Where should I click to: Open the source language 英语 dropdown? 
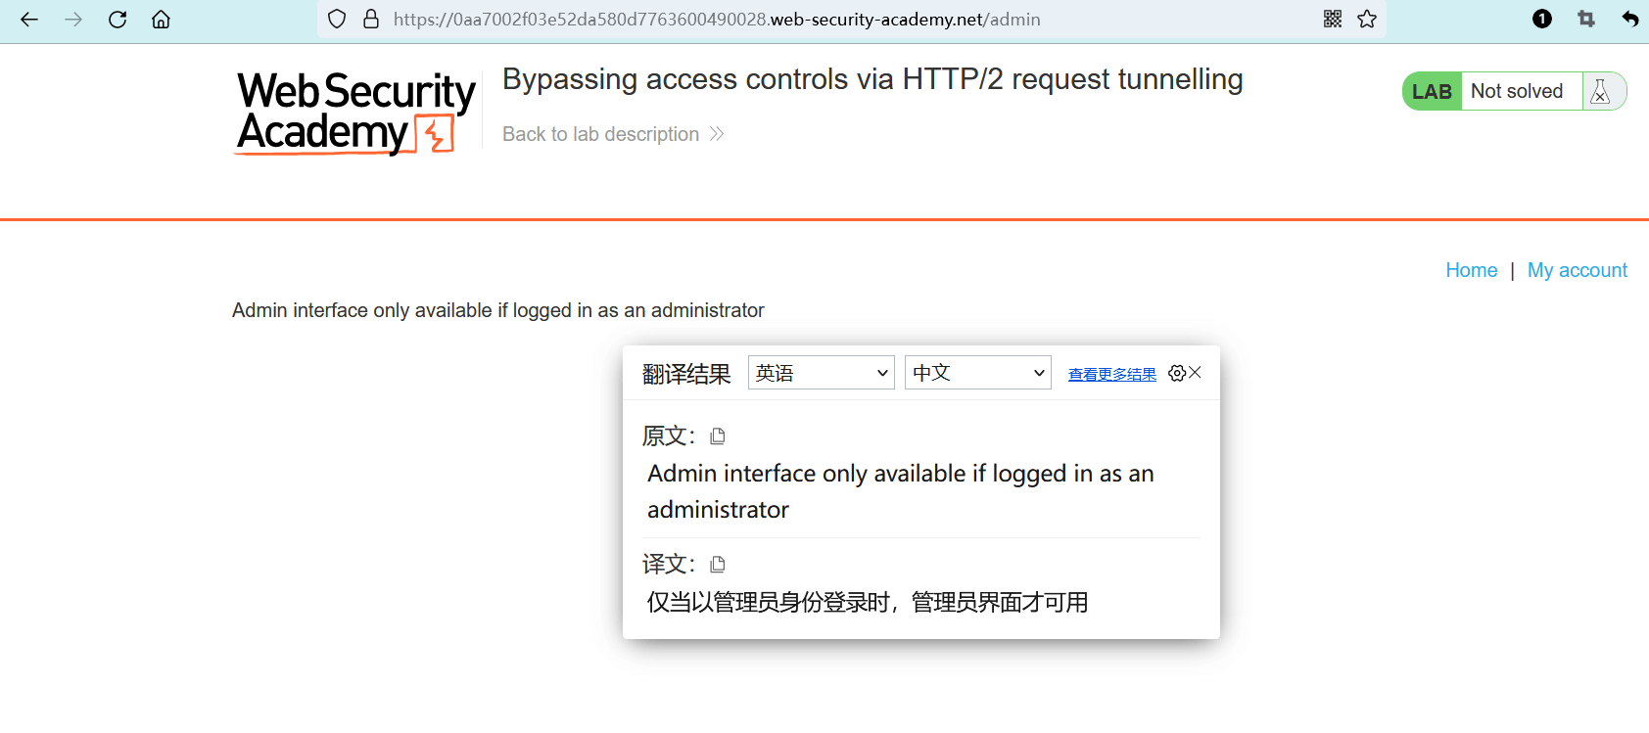coord(821,373)
